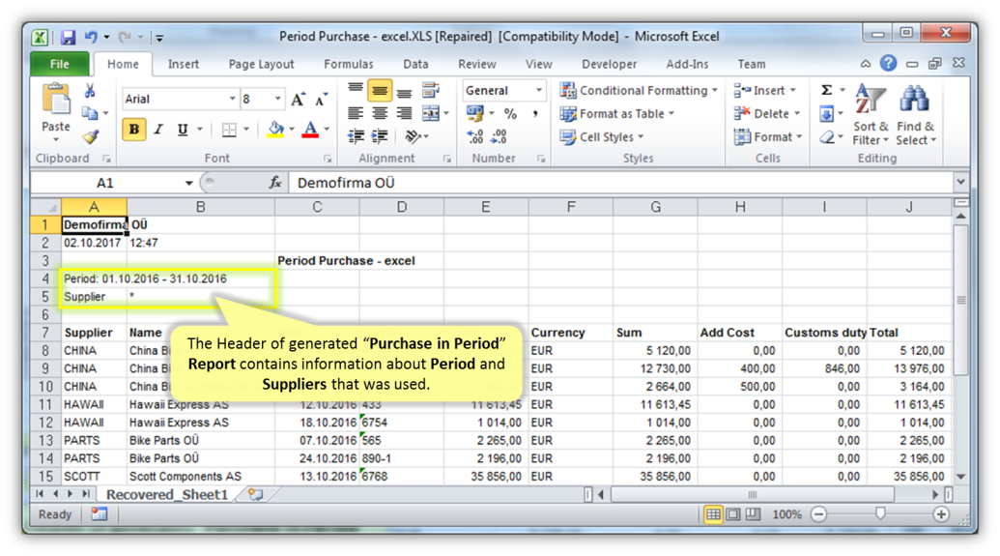Switch to the Formulas tab
Viewport: 1000px width, 556px height.
pyautogui.click(x=348, y=64)
